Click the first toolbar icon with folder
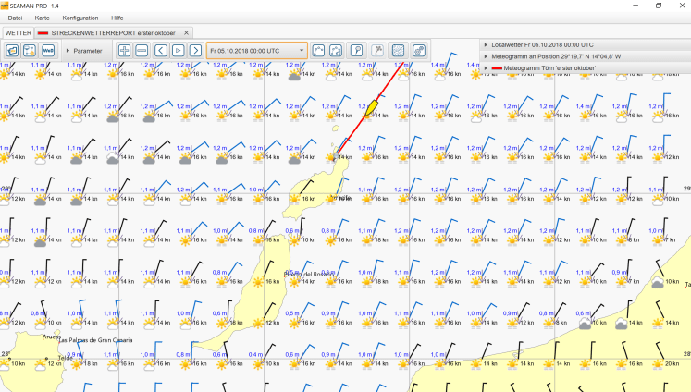The height and width of the screenshot is (392, 691). tap(12, 50)
